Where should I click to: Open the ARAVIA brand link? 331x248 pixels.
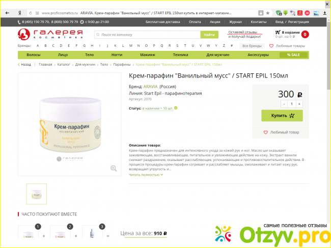(150, 87)
